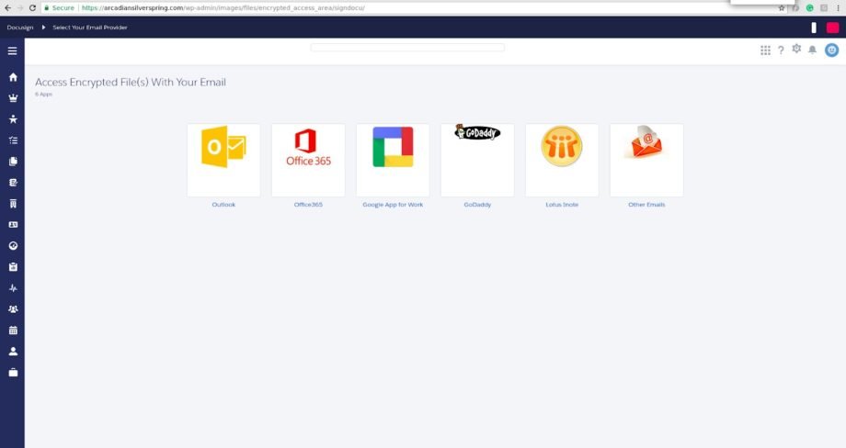Screen dimensions: 846x448
Task: Bookmark the page with the star icon
Action: pos(782,7)
